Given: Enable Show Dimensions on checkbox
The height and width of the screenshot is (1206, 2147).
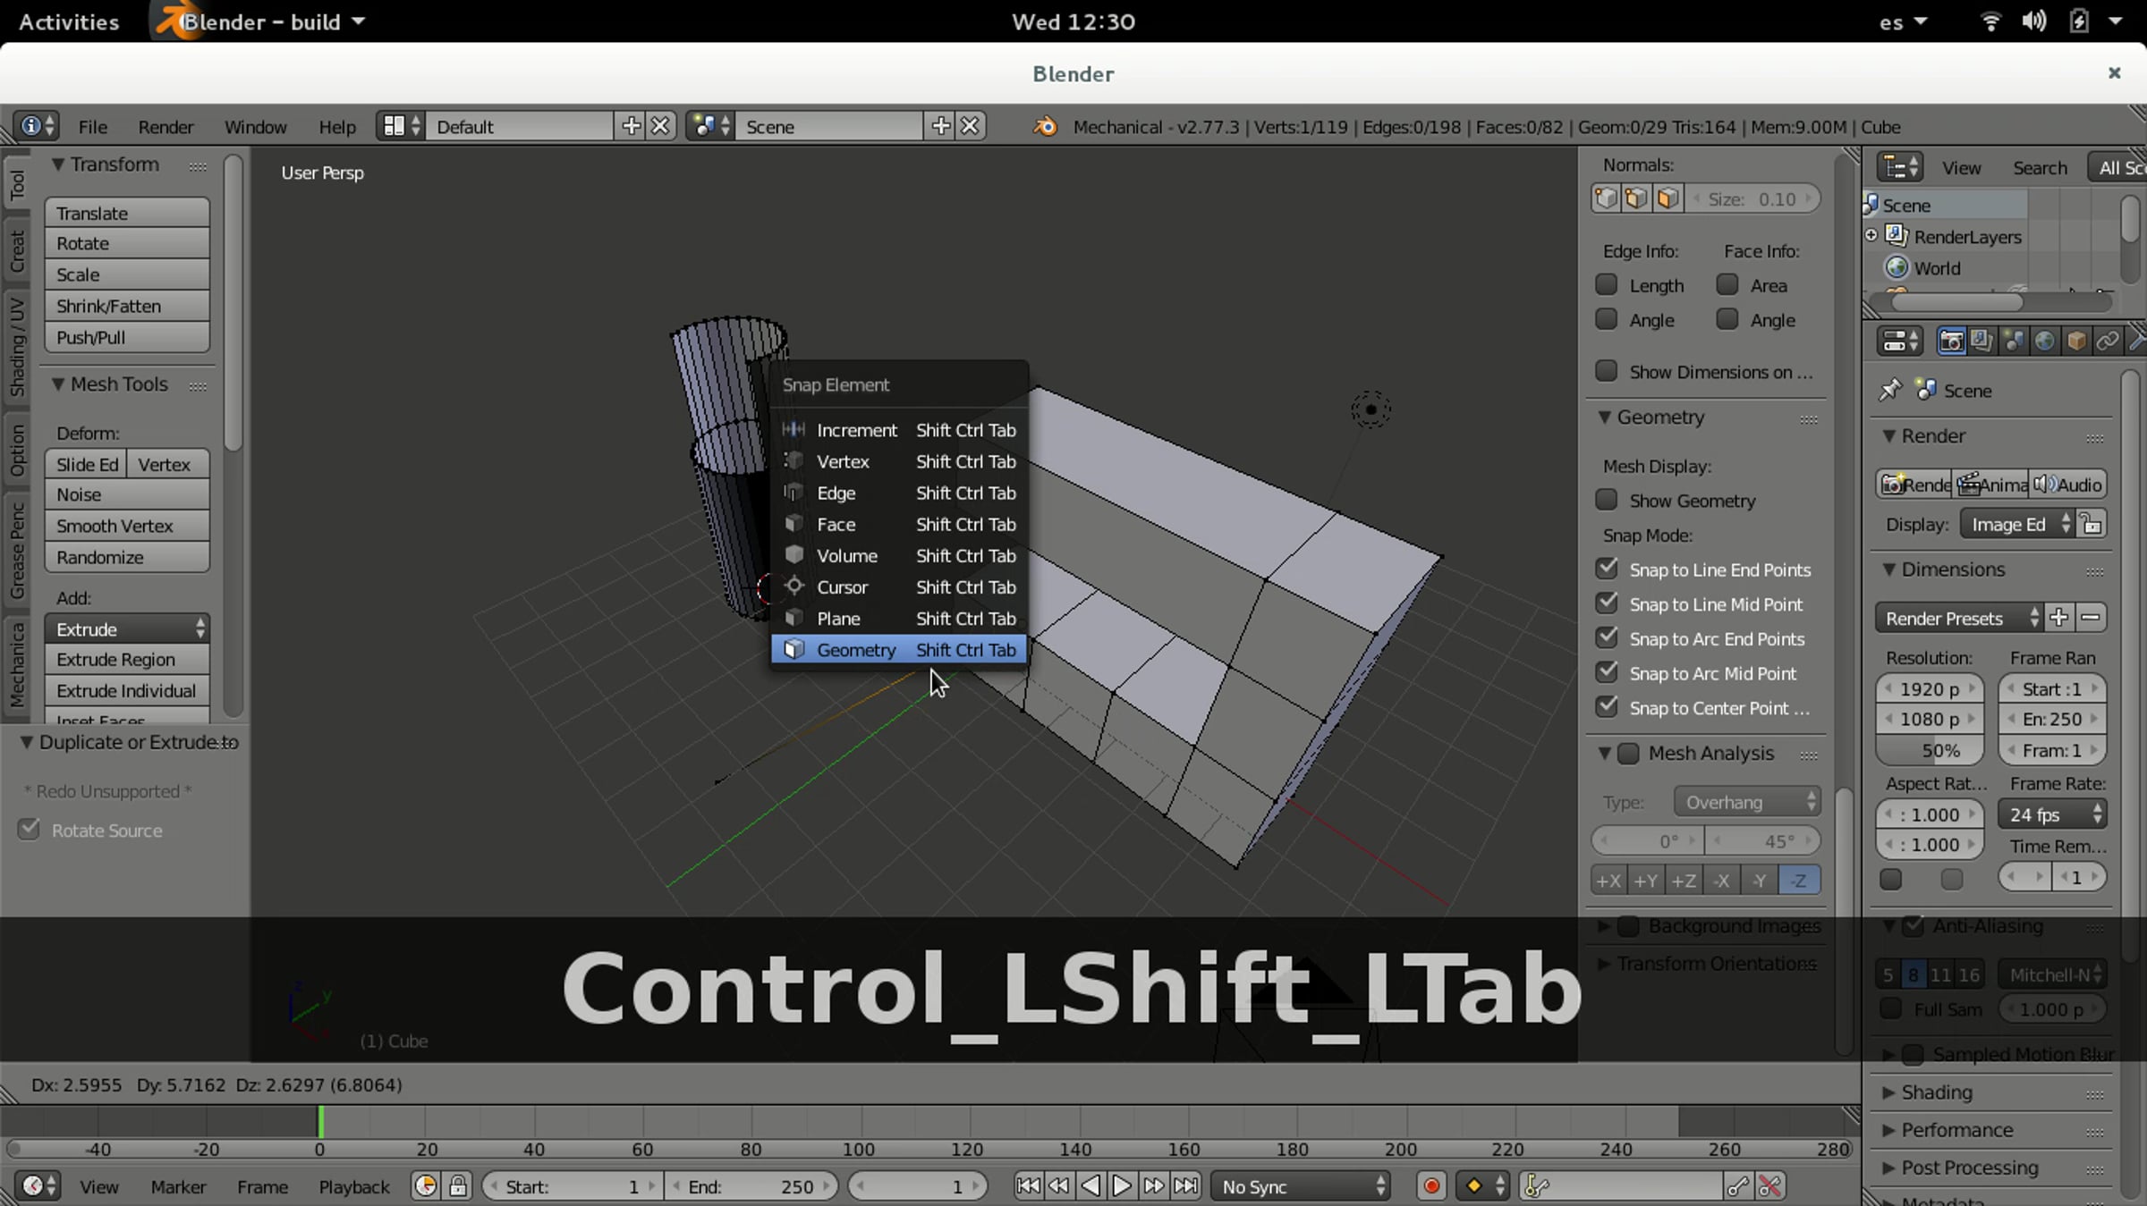Looking at the screenshot, I should coord(1607,371).
